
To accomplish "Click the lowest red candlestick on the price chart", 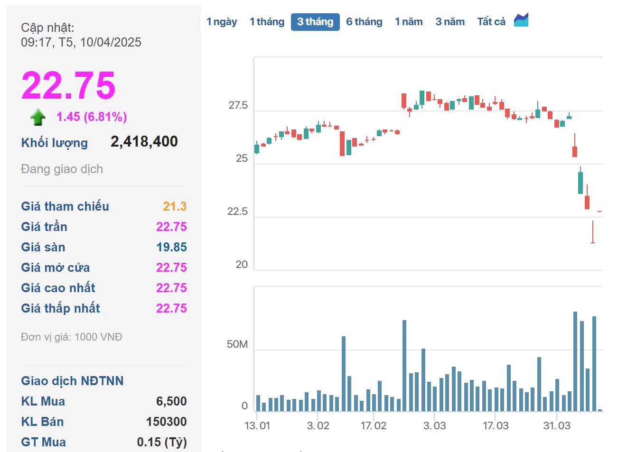I will tap(593, 232).
